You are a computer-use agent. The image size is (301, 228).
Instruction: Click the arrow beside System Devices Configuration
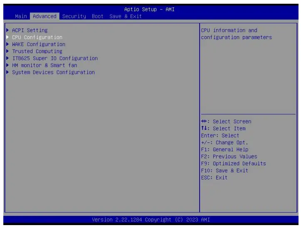pyautogui.click(x=7, y=72)
